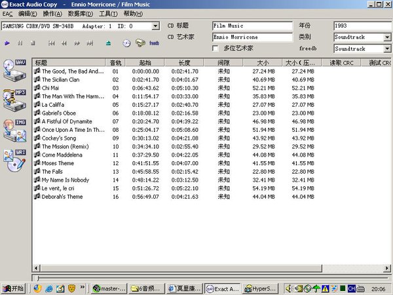Viewport: 393px width, 295px height.
Task: Expand the freedb category dropdown
Action: point(387,49)
